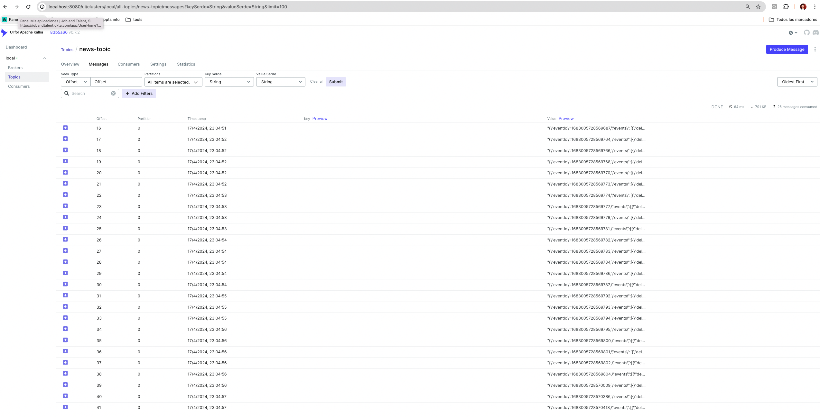Switch to the Settings tab
This screenshot has height=417, width=820.
click(158, 64)
